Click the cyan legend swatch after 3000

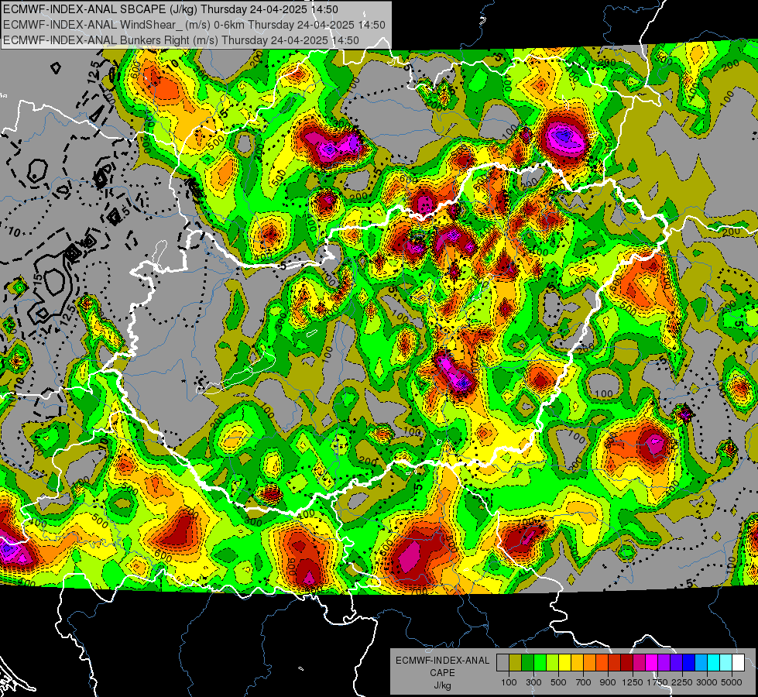pyautogui.click(x=714, y=662)
